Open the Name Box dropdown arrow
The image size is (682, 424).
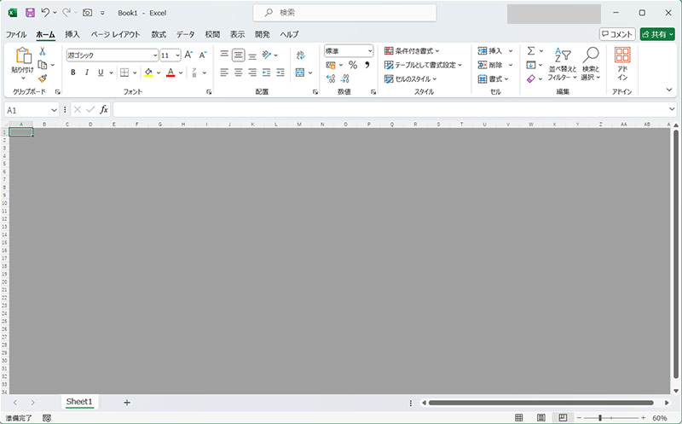pos(54,110)
